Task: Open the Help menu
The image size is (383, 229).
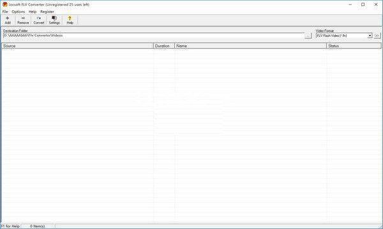Action: [33, 11]
